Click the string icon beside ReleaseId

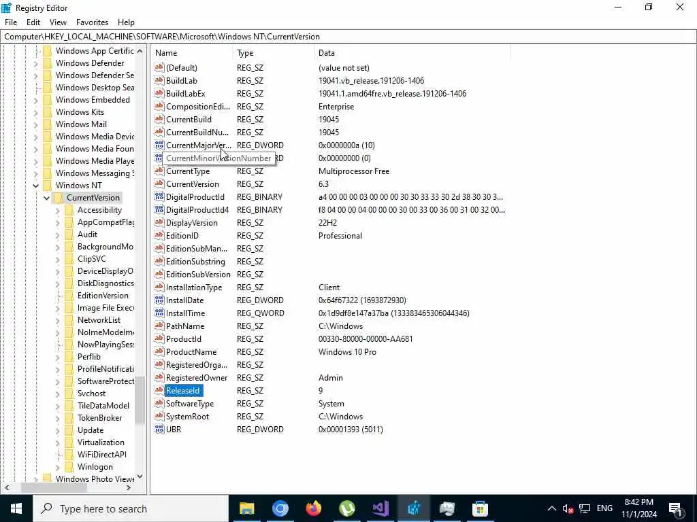tap(159, 390)
